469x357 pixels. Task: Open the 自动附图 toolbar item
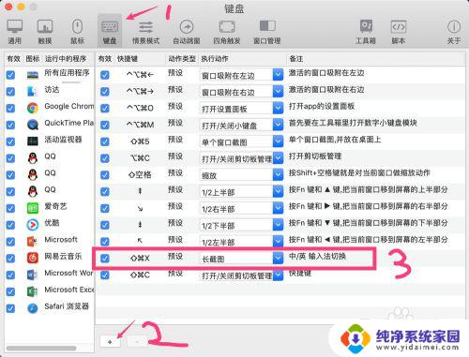187,32
